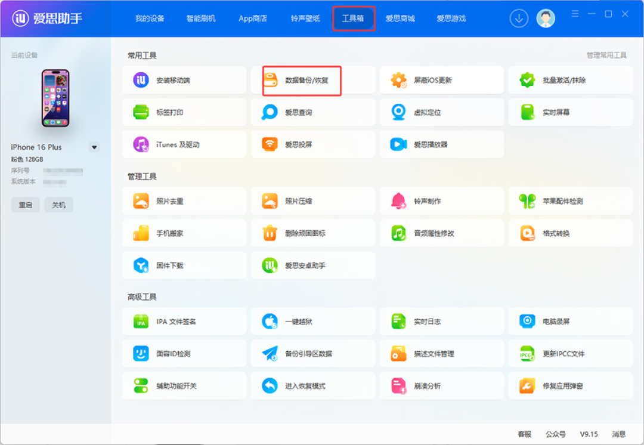Open the 崩溃分析 pink icon
644x445 pixels.
pyautogui.click(x=398, y=386)
